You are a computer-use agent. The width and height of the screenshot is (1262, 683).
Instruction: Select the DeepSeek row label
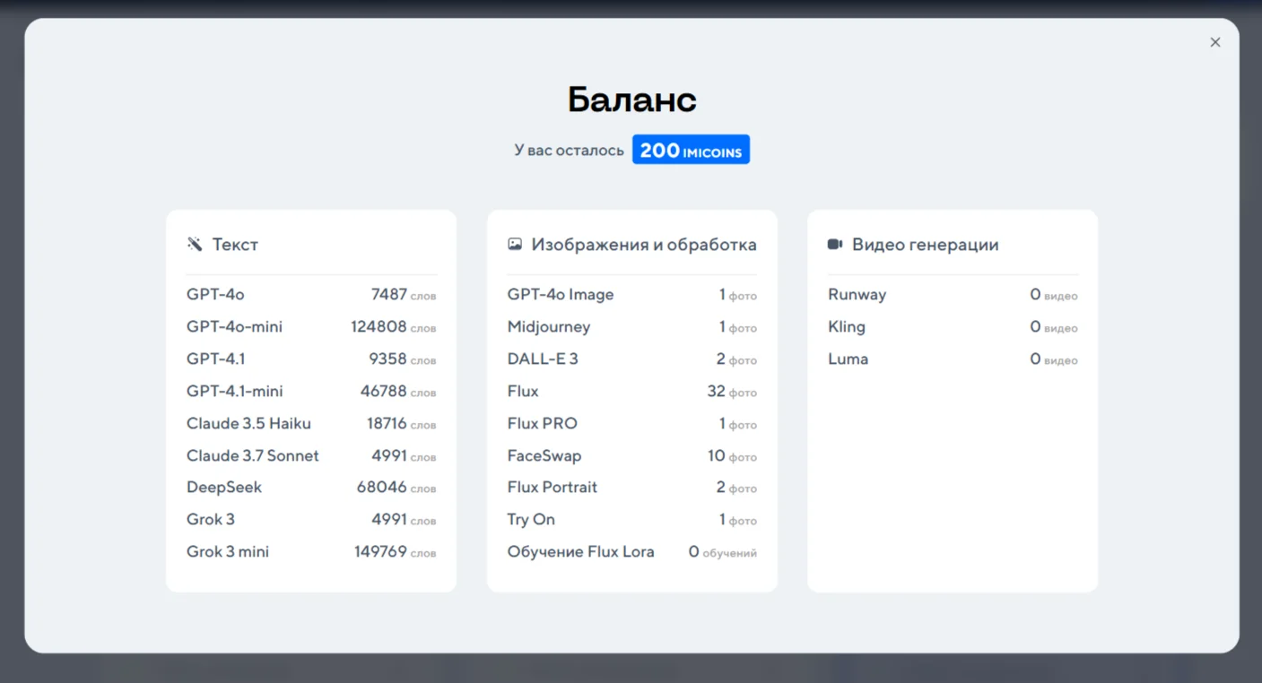pyautogui.click(x=224, y=488)
